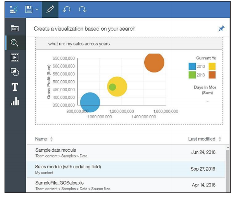Click the Redo arrow icon

point(82,9)
